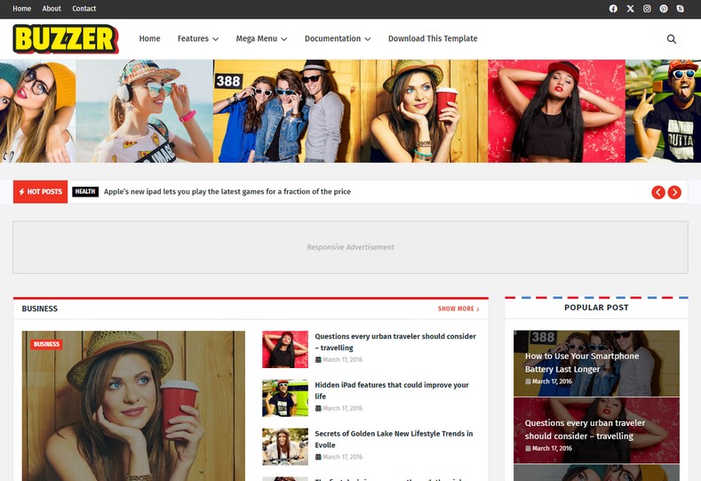Click the search magnifier icon
This screenshot has width=701, height=481.
pyautogui.click(x=671, y=39)
